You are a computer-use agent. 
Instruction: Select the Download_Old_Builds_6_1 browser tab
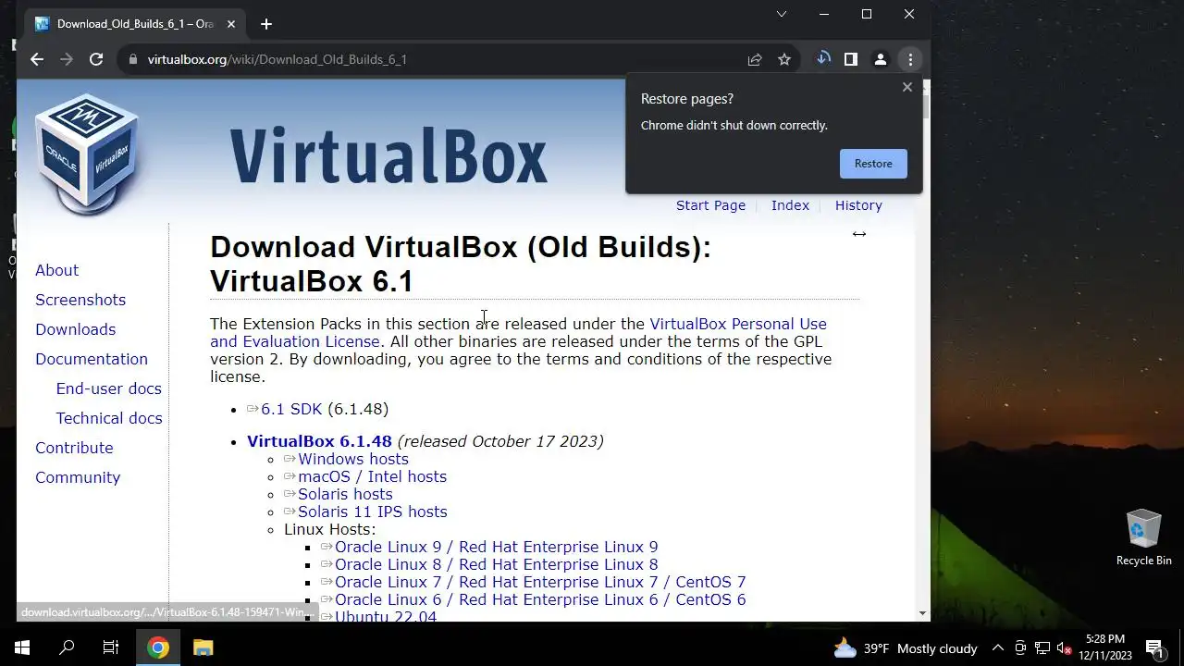coord(134,24)
